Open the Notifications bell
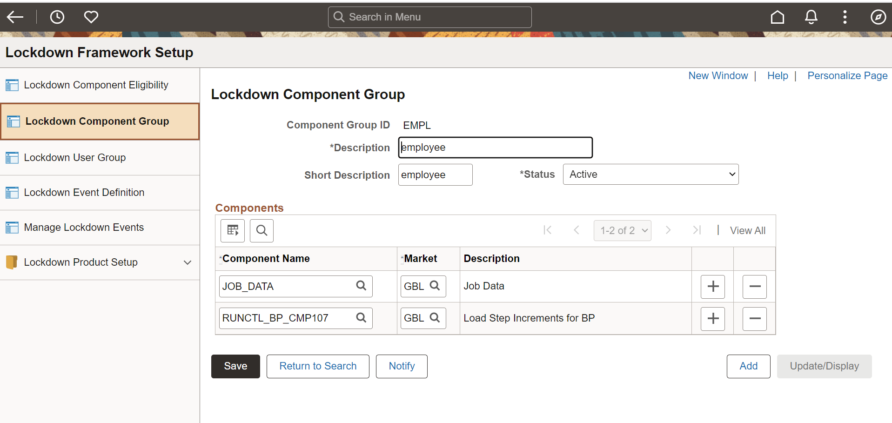 point(811,17)
